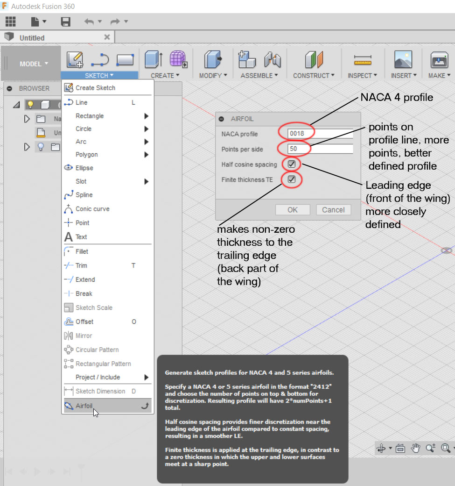Open the CREATE toolbar menu
The height and width of the screenshot is (486, 455).
tap(165, 75)
